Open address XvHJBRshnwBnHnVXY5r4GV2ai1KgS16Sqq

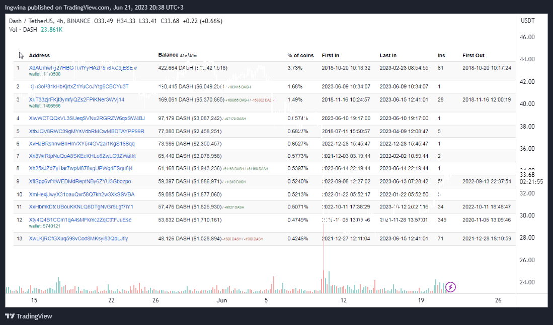point(82,144)
